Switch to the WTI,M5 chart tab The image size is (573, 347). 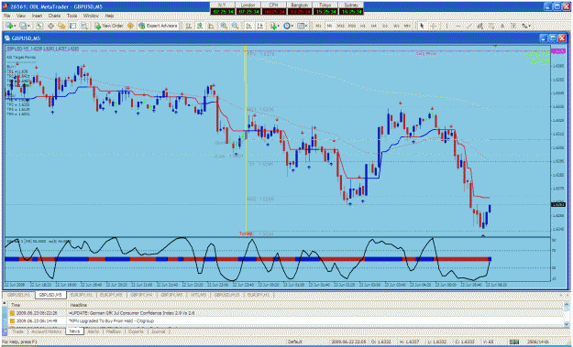click(x=198, y=295)
